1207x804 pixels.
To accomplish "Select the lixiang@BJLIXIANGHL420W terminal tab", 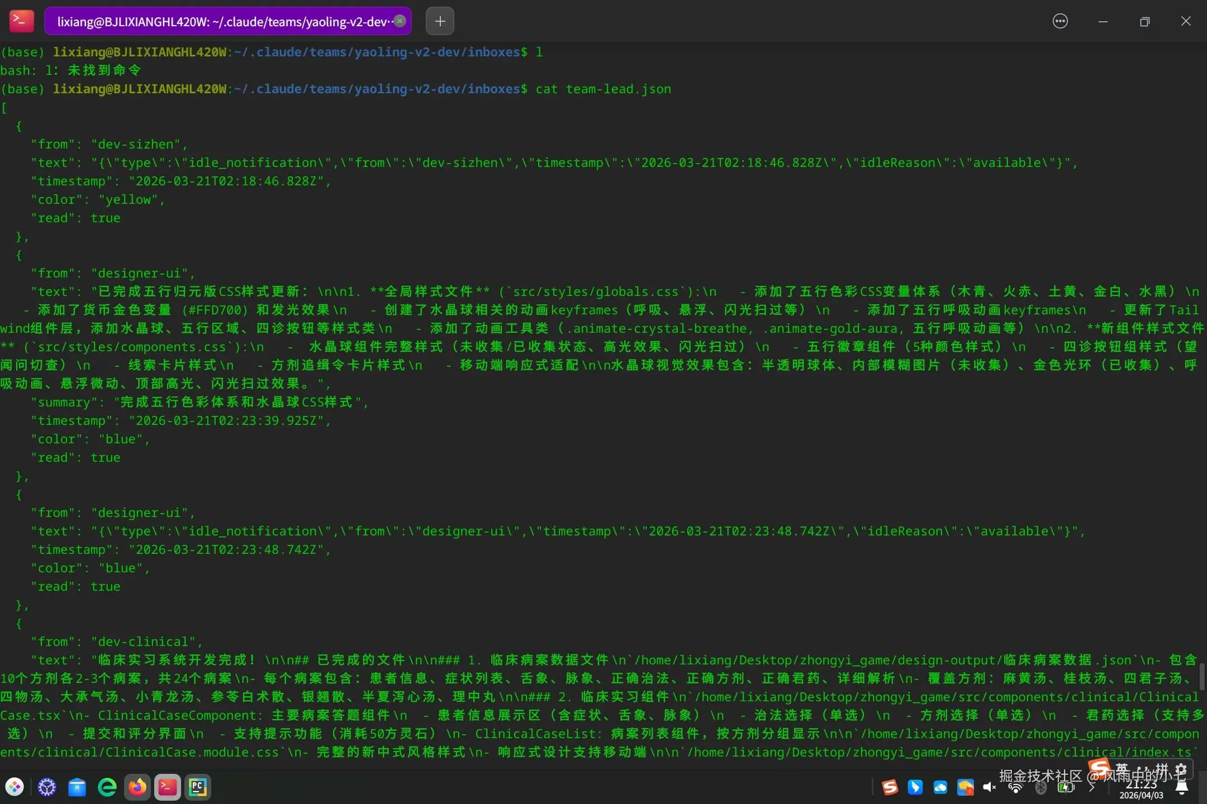I will [222, 21].
